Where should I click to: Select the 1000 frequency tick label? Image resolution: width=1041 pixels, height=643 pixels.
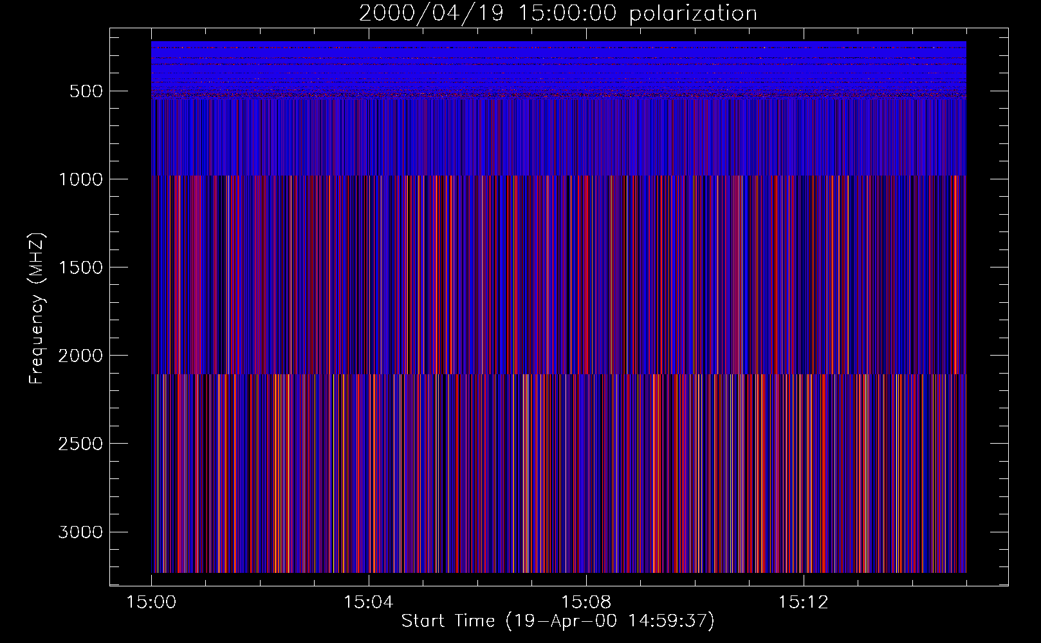click(80, 179)
